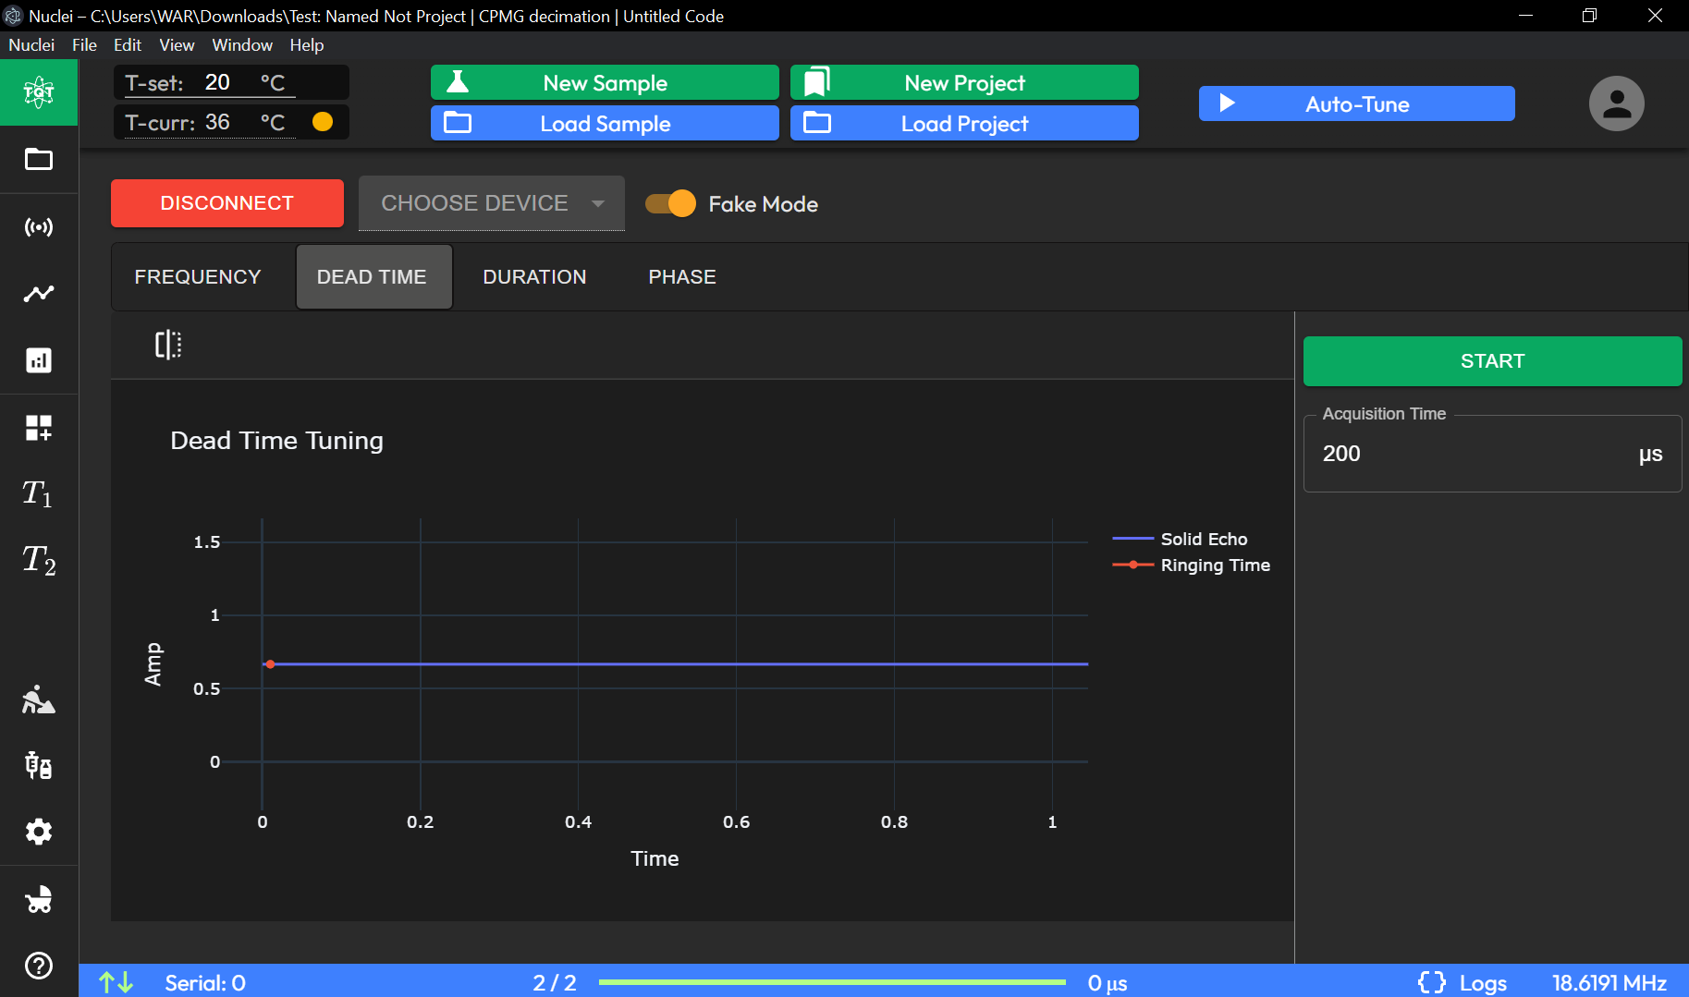Click the Dead Time Tuning chart title
This screenshot has width=1689, height=997.
276,441
